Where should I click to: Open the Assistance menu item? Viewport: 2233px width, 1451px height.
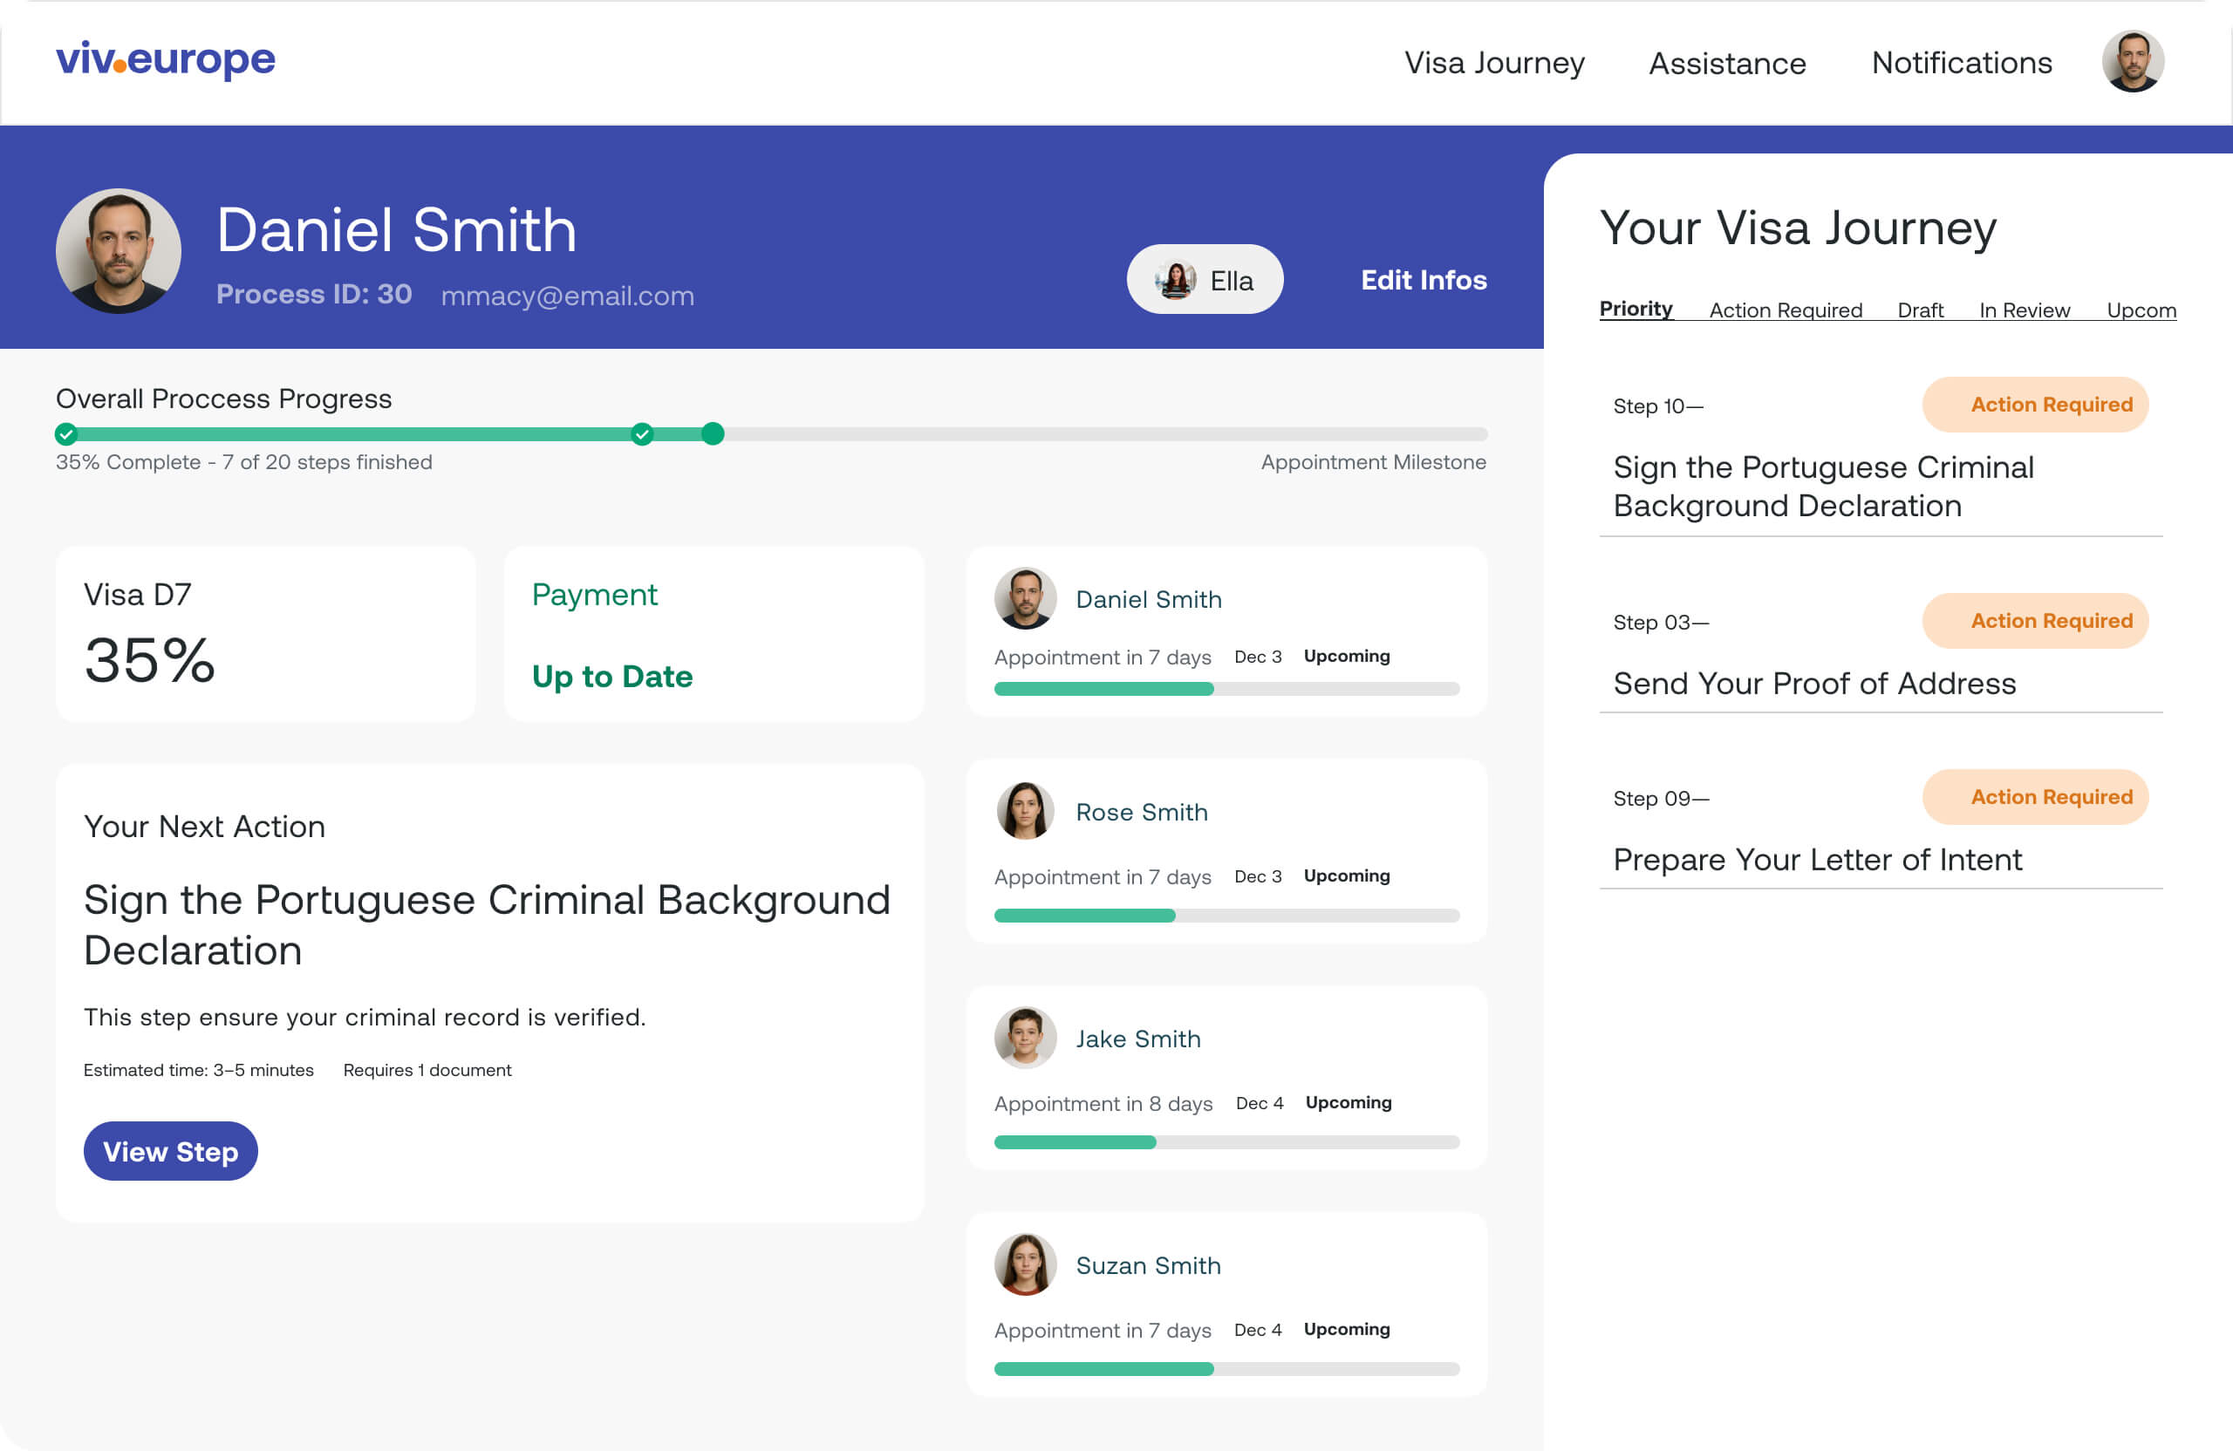point(1727,63)
